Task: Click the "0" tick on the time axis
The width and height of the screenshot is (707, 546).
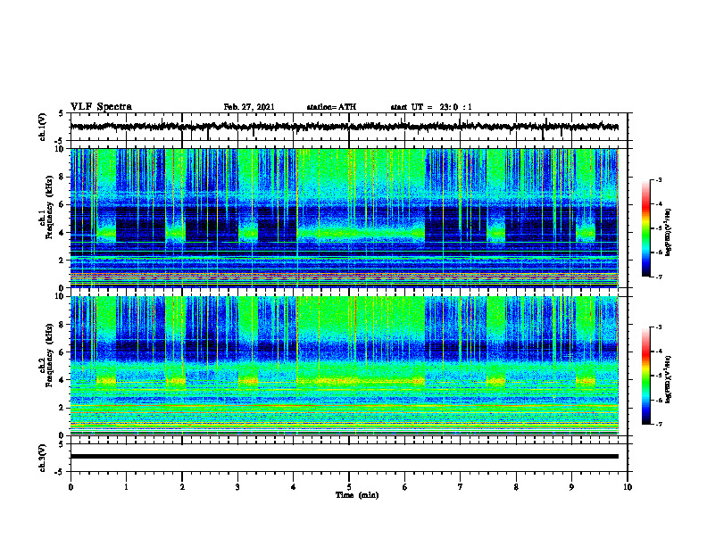Action: 71,487
